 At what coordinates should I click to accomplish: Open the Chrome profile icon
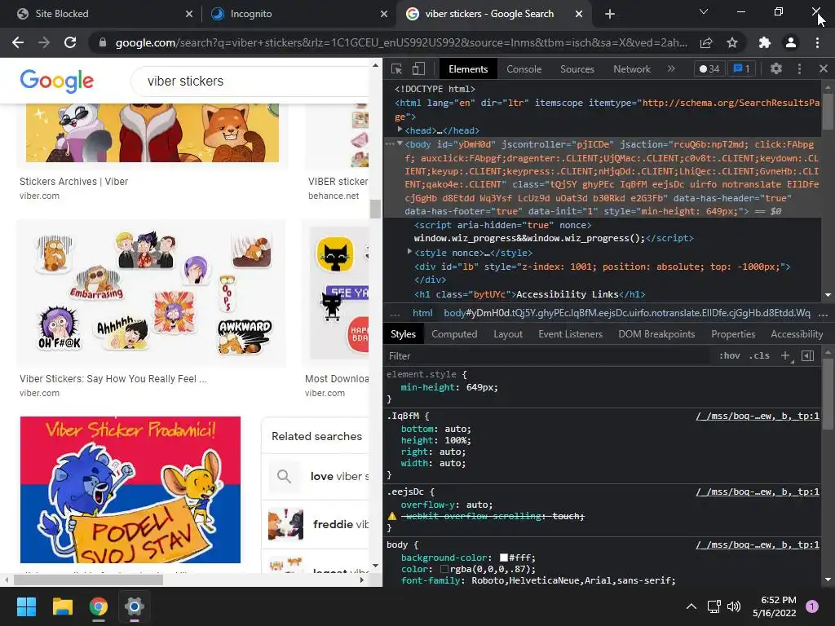coord(791,42)
